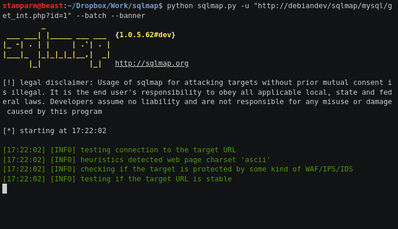Click the last [17:22:02] timestamp
Screen dimensions: 398x229
coord(24,179)
